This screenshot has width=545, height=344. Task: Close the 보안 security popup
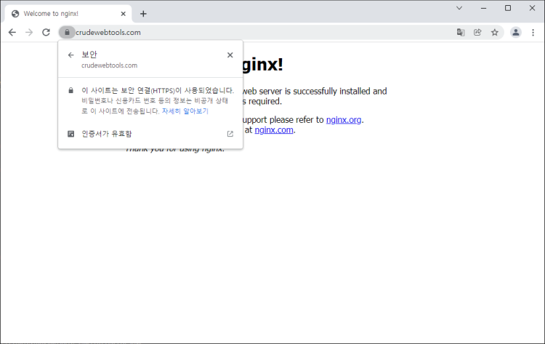(230, 55)
